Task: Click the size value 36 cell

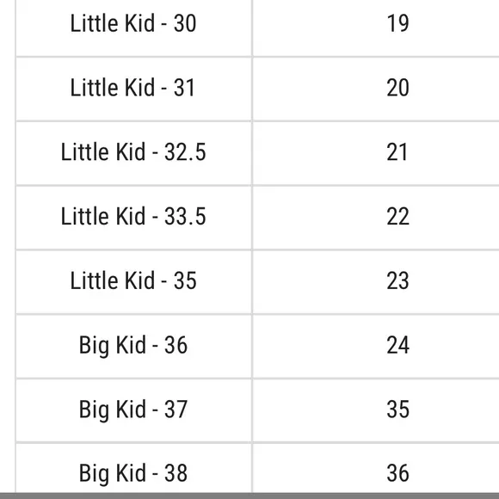Action: (376, 468)
